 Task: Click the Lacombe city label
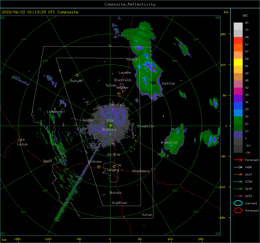[125, 73]
